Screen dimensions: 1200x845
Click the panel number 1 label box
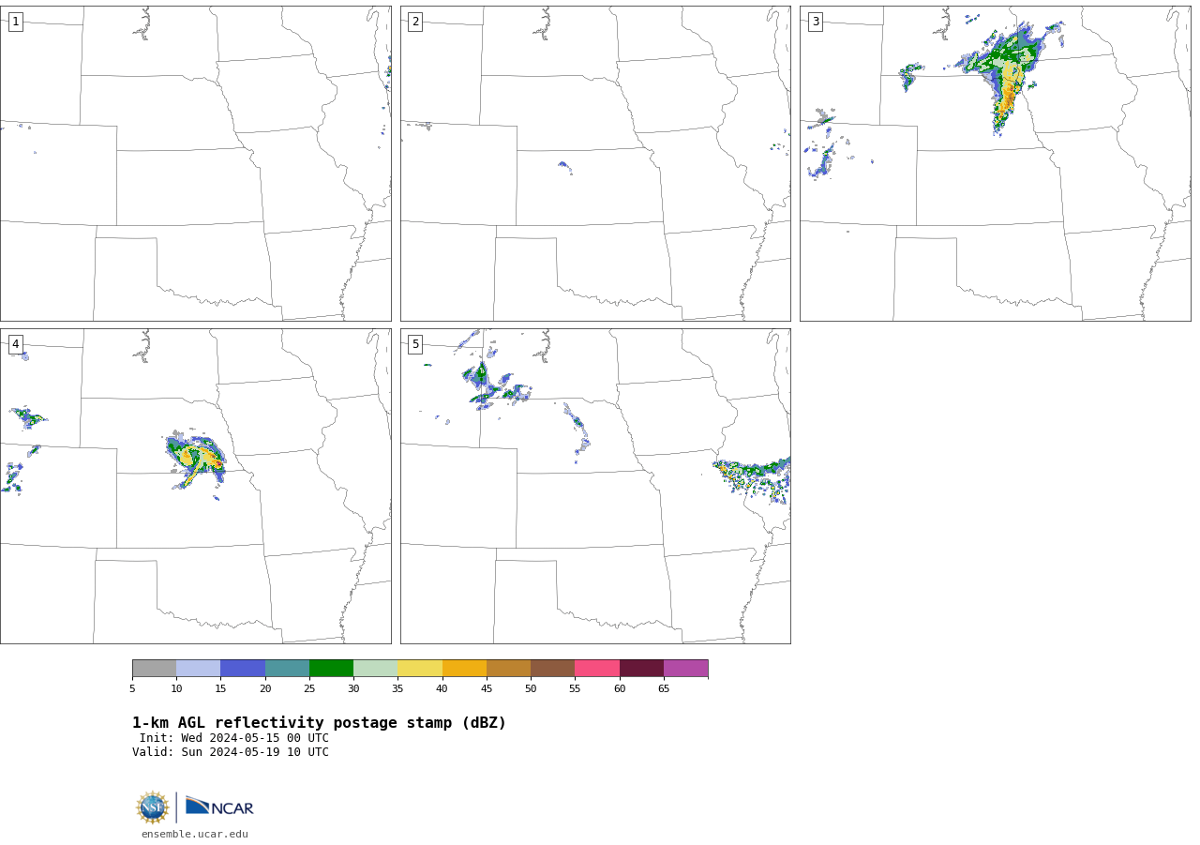tap(15, 22)
